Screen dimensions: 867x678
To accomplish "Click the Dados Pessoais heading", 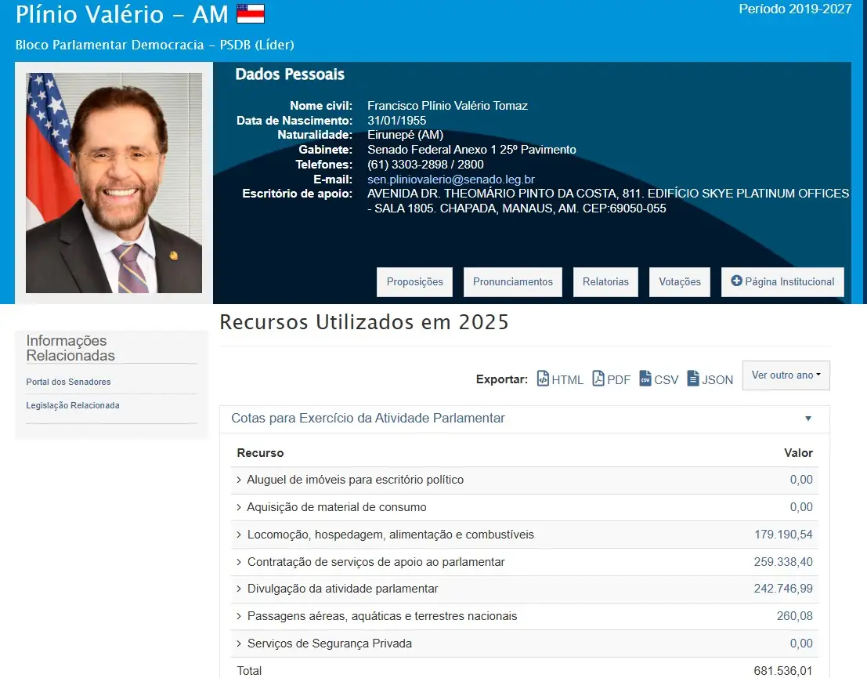I will [x=290, y=74].
